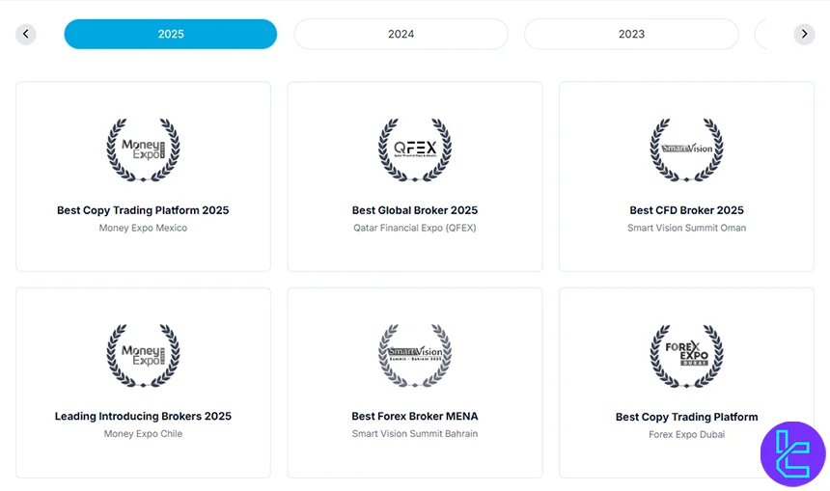This screenshot has height=491, width=830.
Task: Click Leading Introducing Brokers 2025 heading
Action: 143,417
